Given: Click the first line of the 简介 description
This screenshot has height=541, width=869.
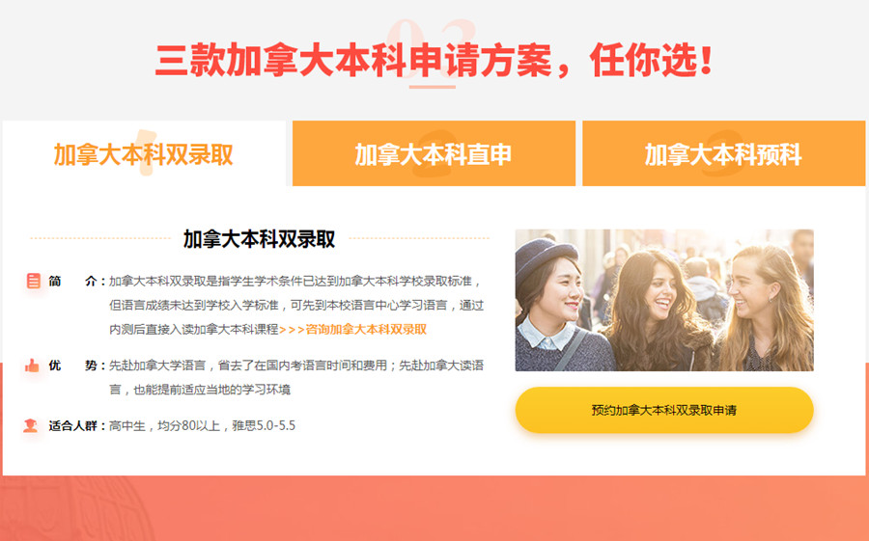Looking at the screenshot, I should pos(295,282).
